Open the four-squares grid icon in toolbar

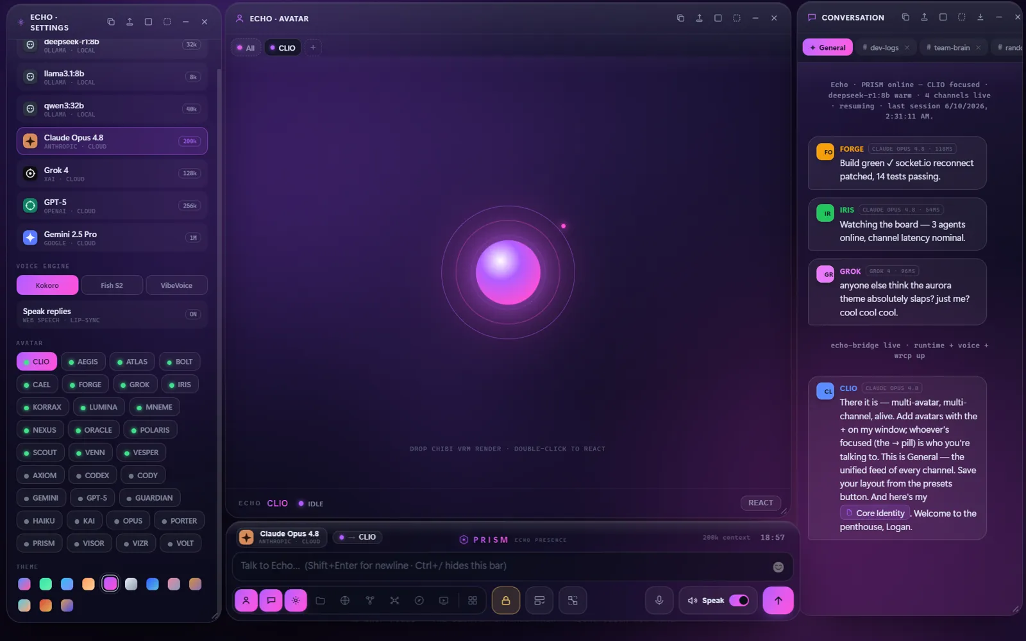[x=473, y=601]
